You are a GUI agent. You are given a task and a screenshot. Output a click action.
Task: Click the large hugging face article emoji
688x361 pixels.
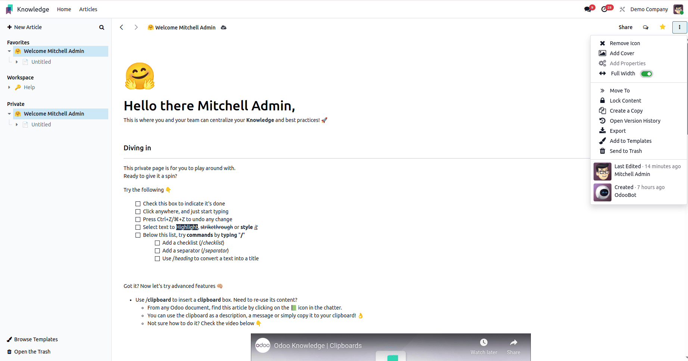(x=140, y=76)
